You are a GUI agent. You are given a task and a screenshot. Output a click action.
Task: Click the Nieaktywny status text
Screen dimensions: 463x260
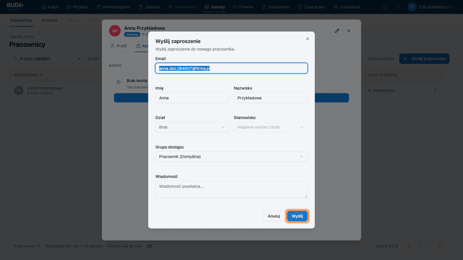384,90
